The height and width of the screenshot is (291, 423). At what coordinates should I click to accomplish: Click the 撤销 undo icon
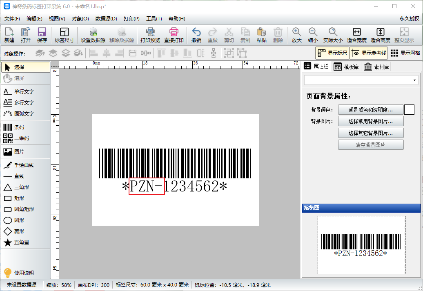pyautogui.click(x=196, y=35)
